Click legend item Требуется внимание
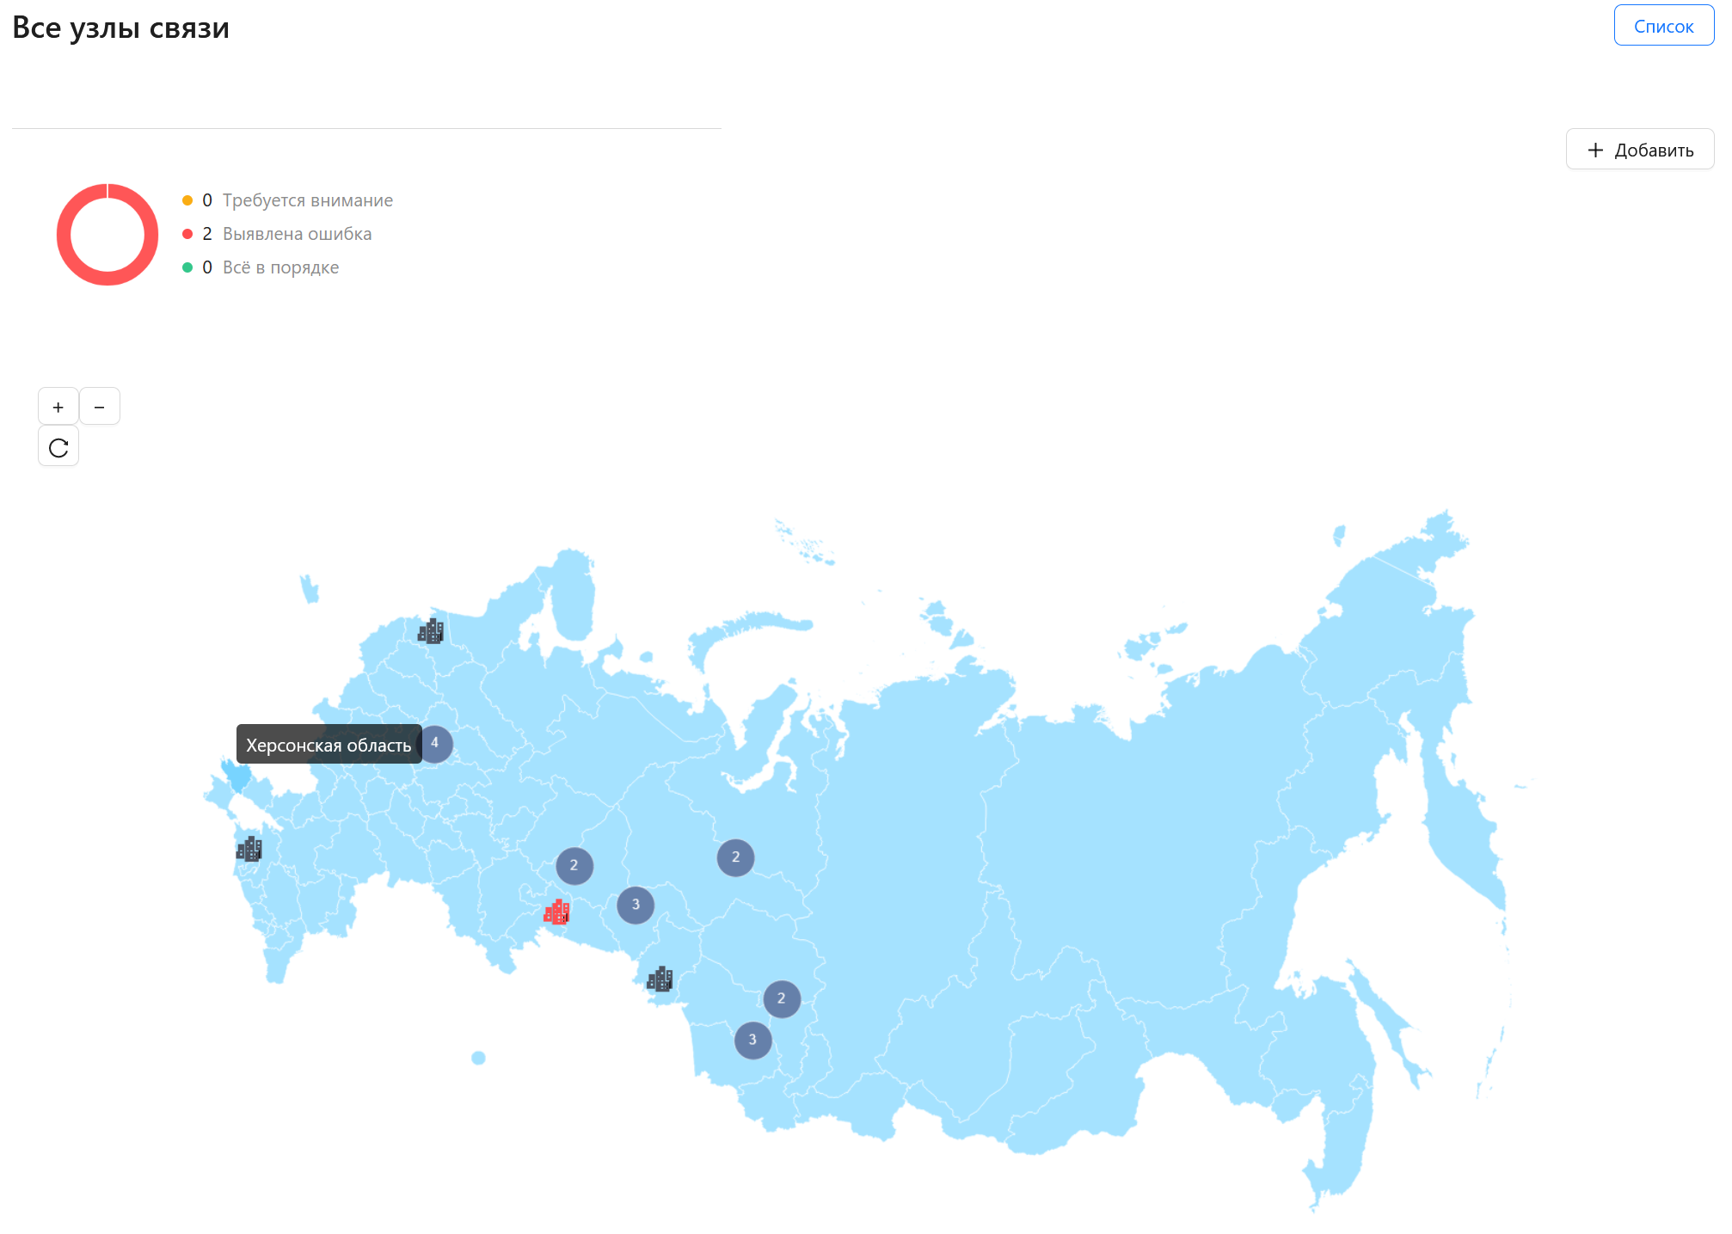The width and height of the screenshot is (1732, 1234). pos(307,200)
